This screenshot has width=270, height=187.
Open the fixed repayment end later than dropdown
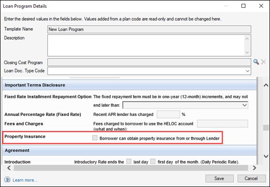[x=244, y=105]
